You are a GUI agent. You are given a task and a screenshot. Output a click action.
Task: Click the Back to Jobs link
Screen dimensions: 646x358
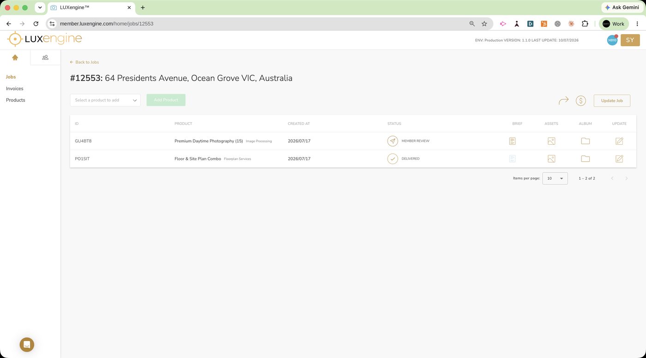point(84,62)
